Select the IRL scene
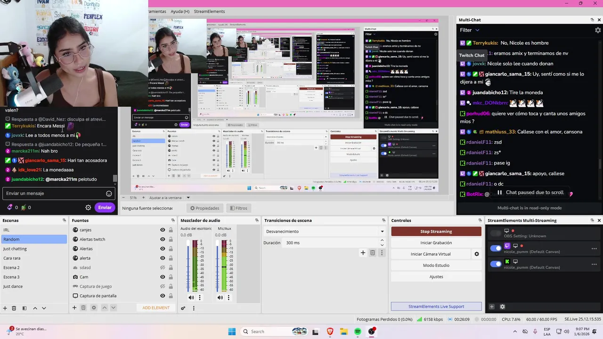The image size is (603, 339). click(34, 230)
